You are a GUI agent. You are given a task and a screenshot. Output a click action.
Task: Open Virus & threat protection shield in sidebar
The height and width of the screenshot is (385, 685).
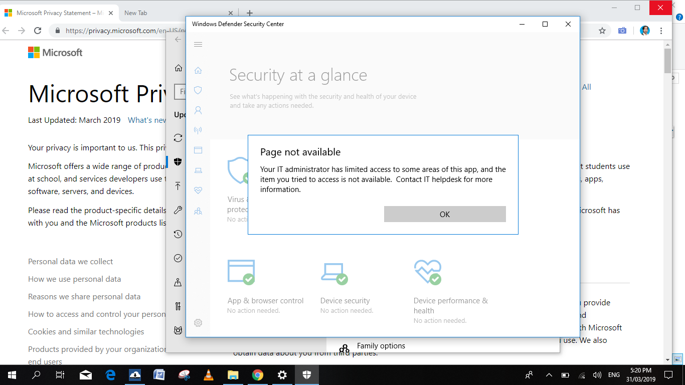tap(198, 90)
